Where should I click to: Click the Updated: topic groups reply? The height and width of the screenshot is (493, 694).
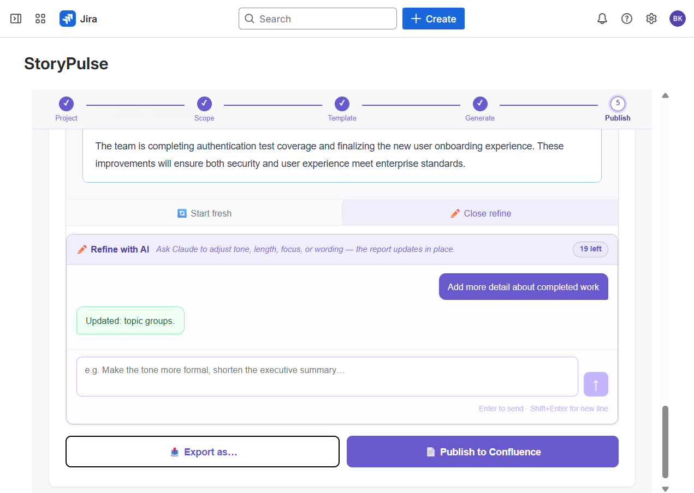click(x=131, y=321)
